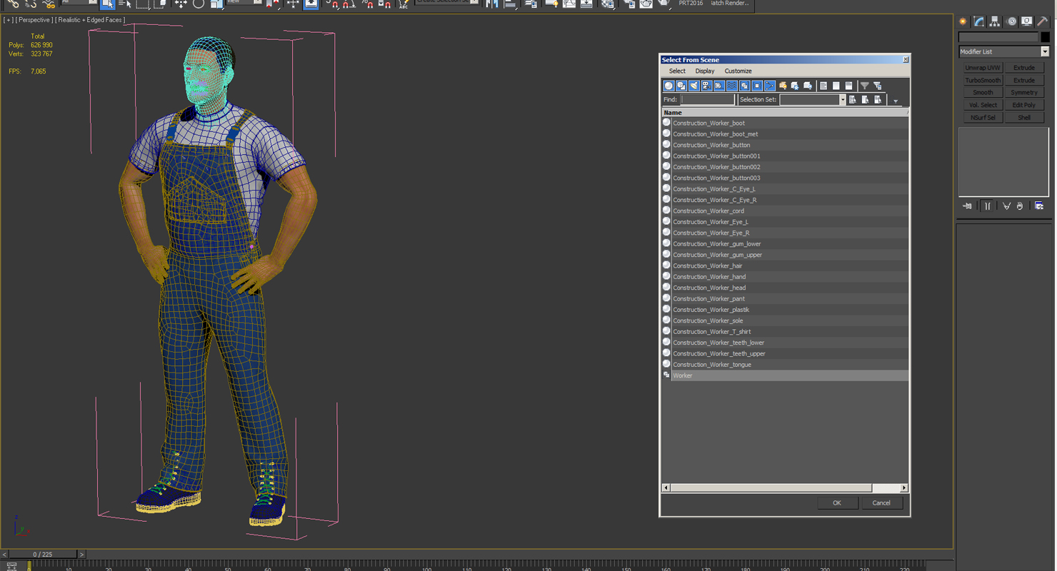1057x571 pixels.
Task: Select the Worker group row
Action: coord(785,375)
